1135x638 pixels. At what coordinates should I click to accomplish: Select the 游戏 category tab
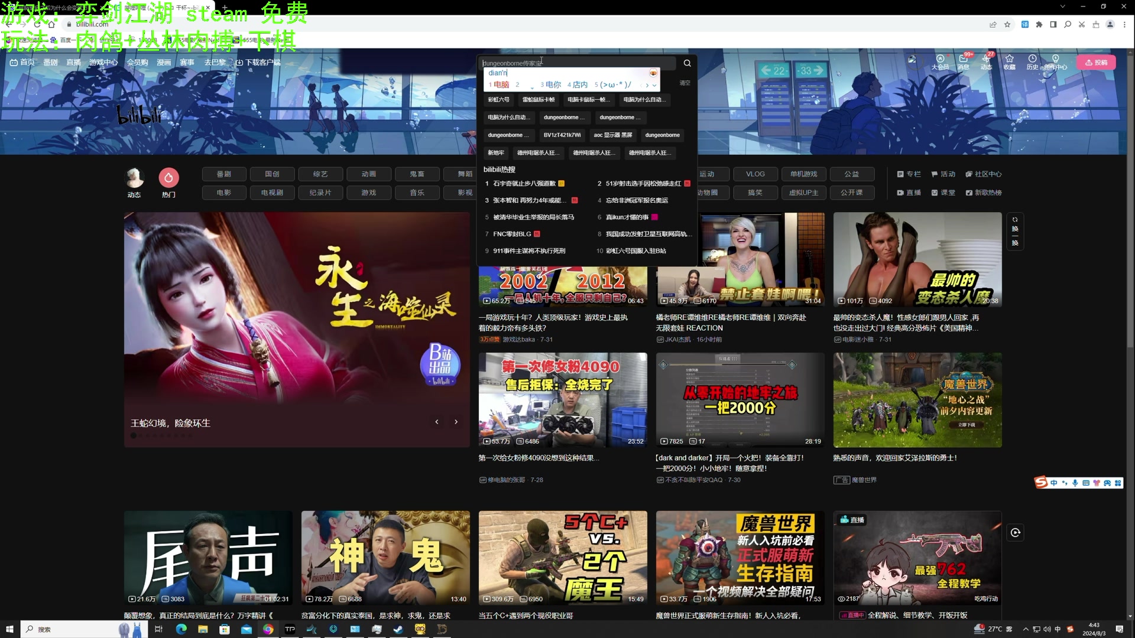[x=369, y=193]
